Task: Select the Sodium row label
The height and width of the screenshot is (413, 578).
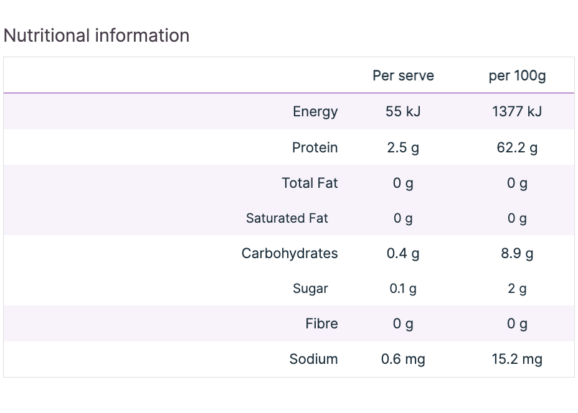Action: pos(313,359)
